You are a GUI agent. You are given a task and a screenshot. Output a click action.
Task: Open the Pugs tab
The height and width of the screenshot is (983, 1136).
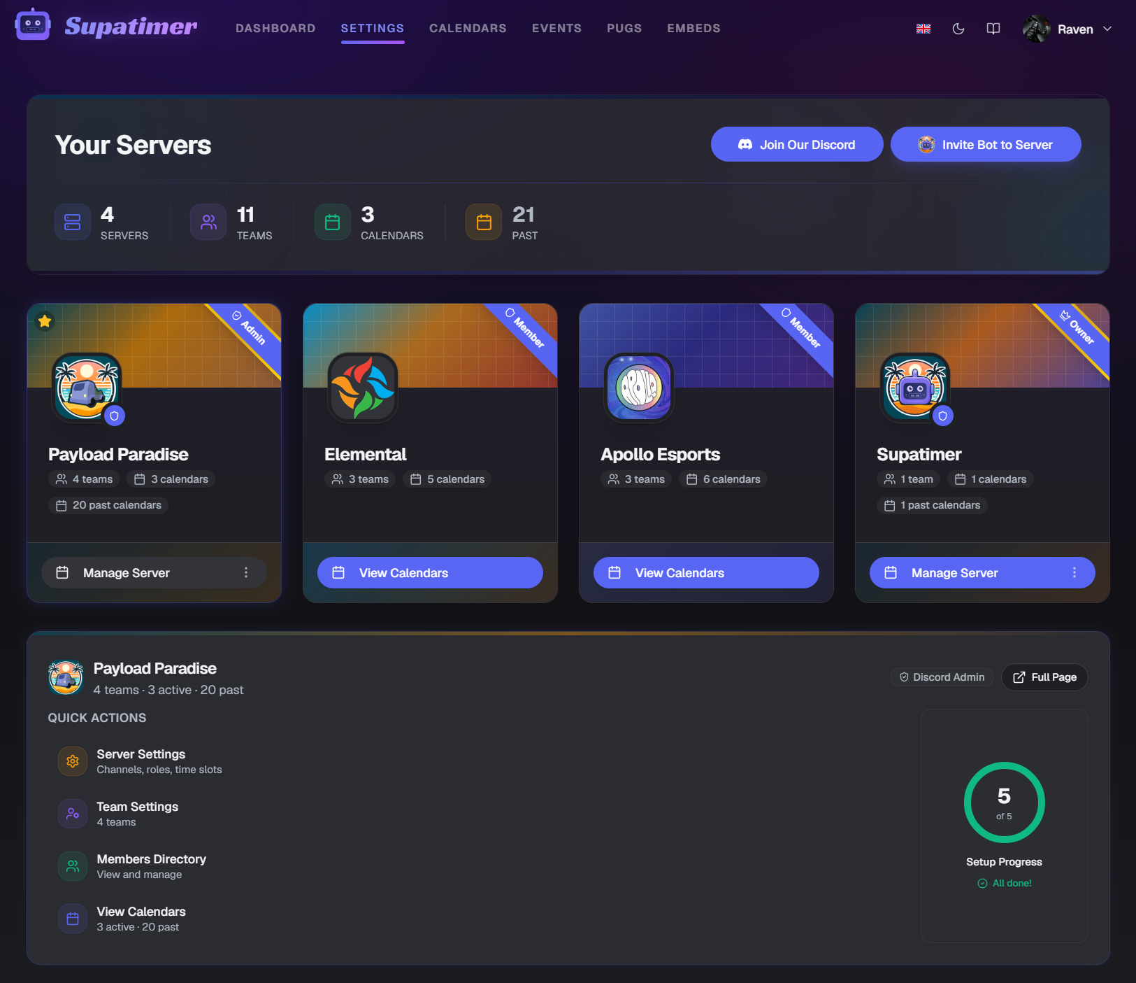click(x=624, y=28)
